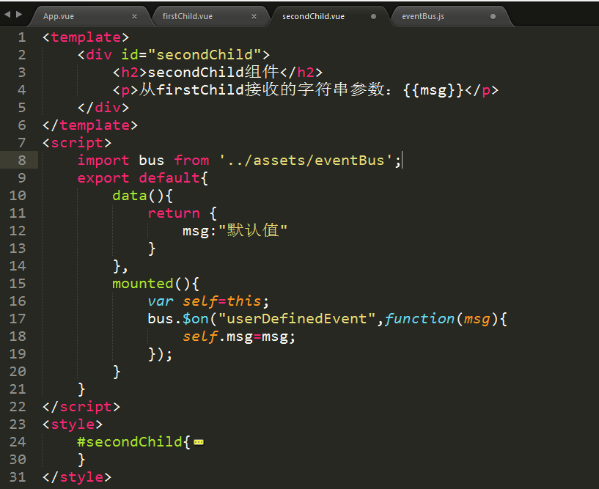Click "#secondChild{" selector on line 24

133,442
